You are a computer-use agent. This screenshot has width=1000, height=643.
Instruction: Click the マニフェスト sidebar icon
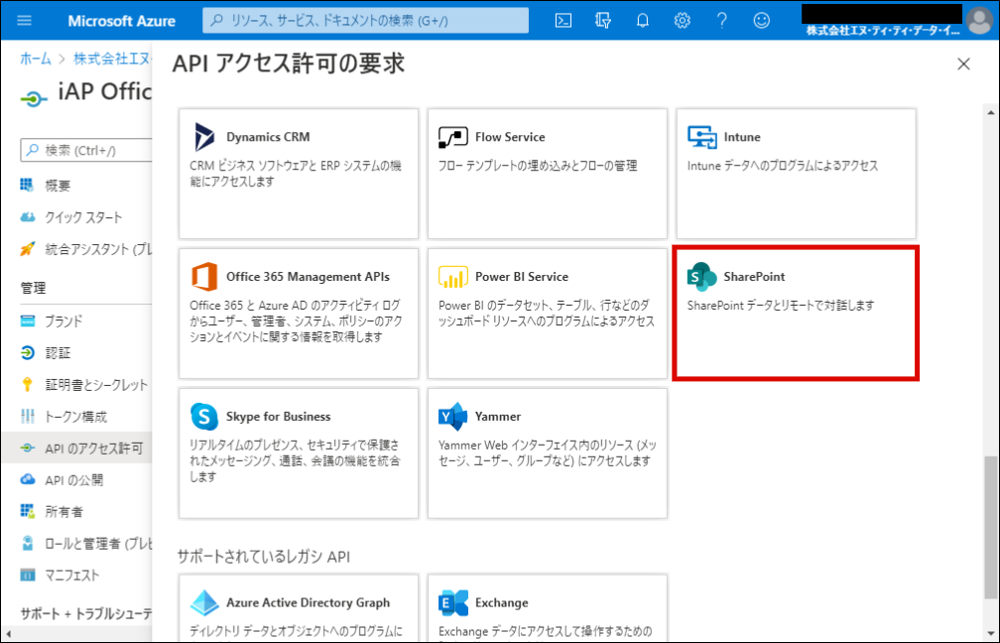(27, 576)
